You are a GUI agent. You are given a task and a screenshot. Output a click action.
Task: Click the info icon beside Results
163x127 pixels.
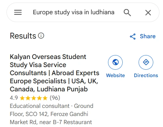coord(41,36)
